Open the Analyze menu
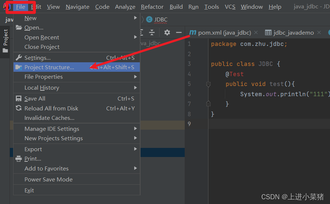The image size is (330, 204). pos(125,7)
